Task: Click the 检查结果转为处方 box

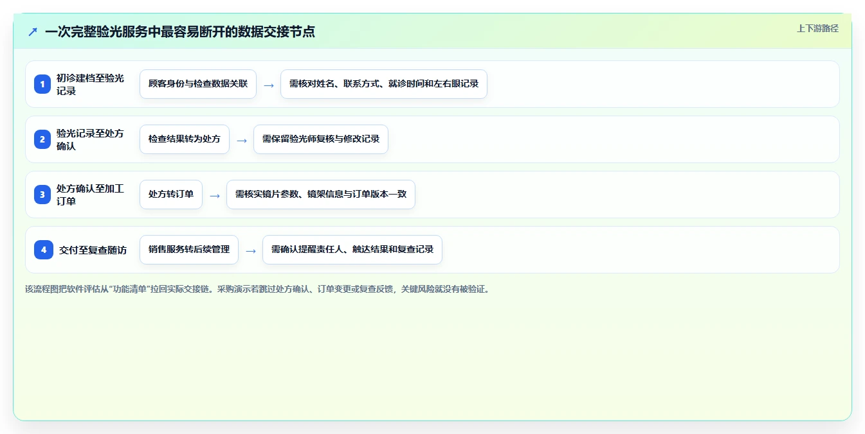Action: pos(185,139)
